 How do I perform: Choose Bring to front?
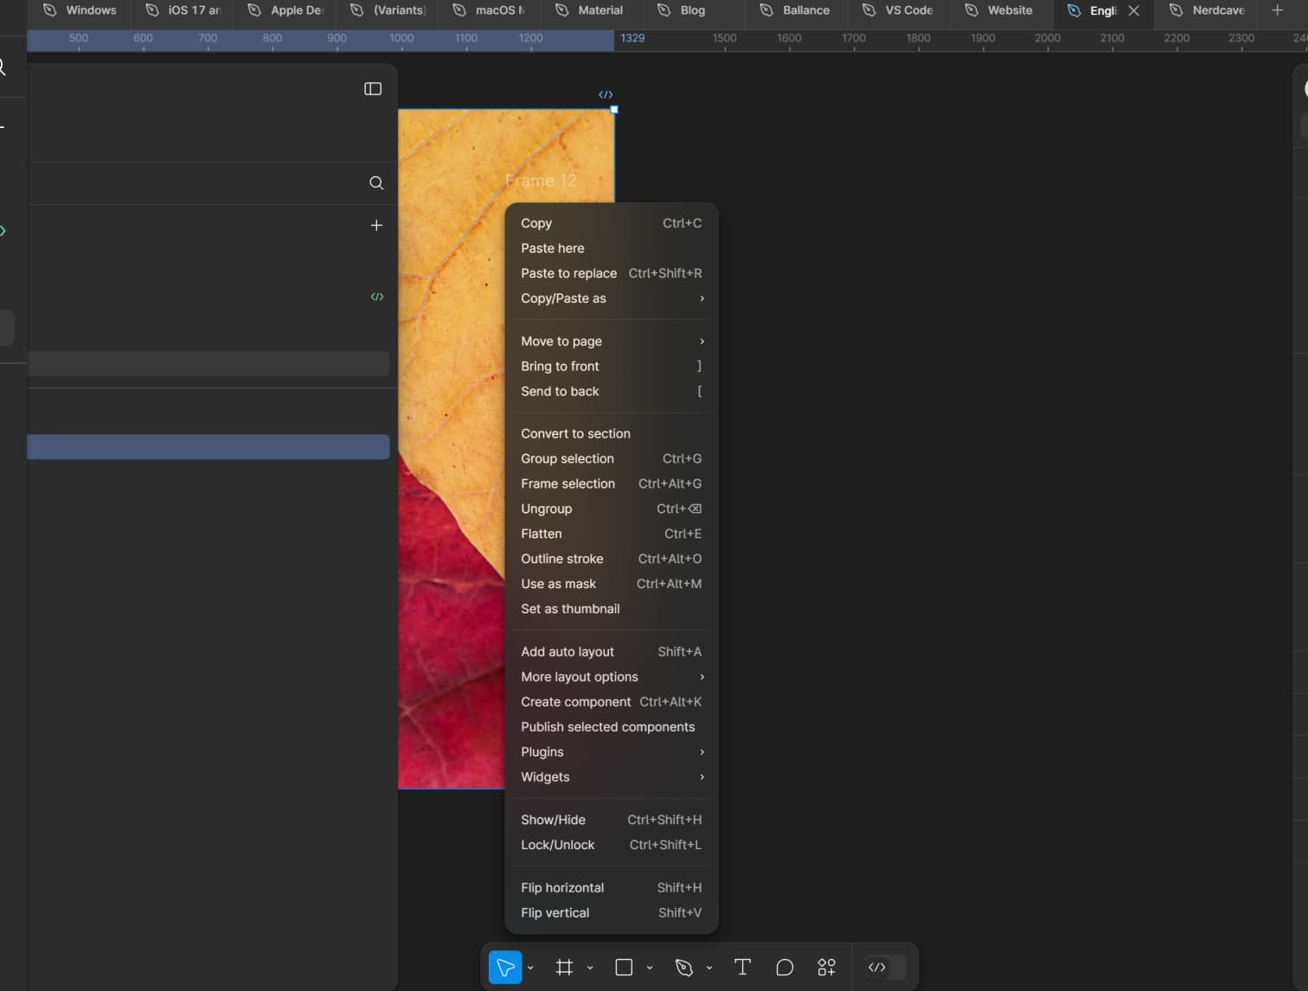click(611, 366)
